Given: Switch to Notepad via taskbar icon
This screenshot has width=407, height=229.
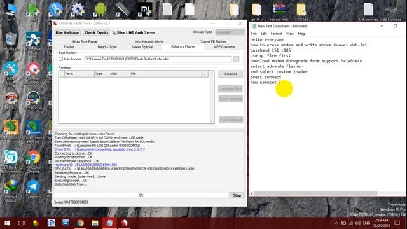Looking at the screenshot, I should (109, 223).
